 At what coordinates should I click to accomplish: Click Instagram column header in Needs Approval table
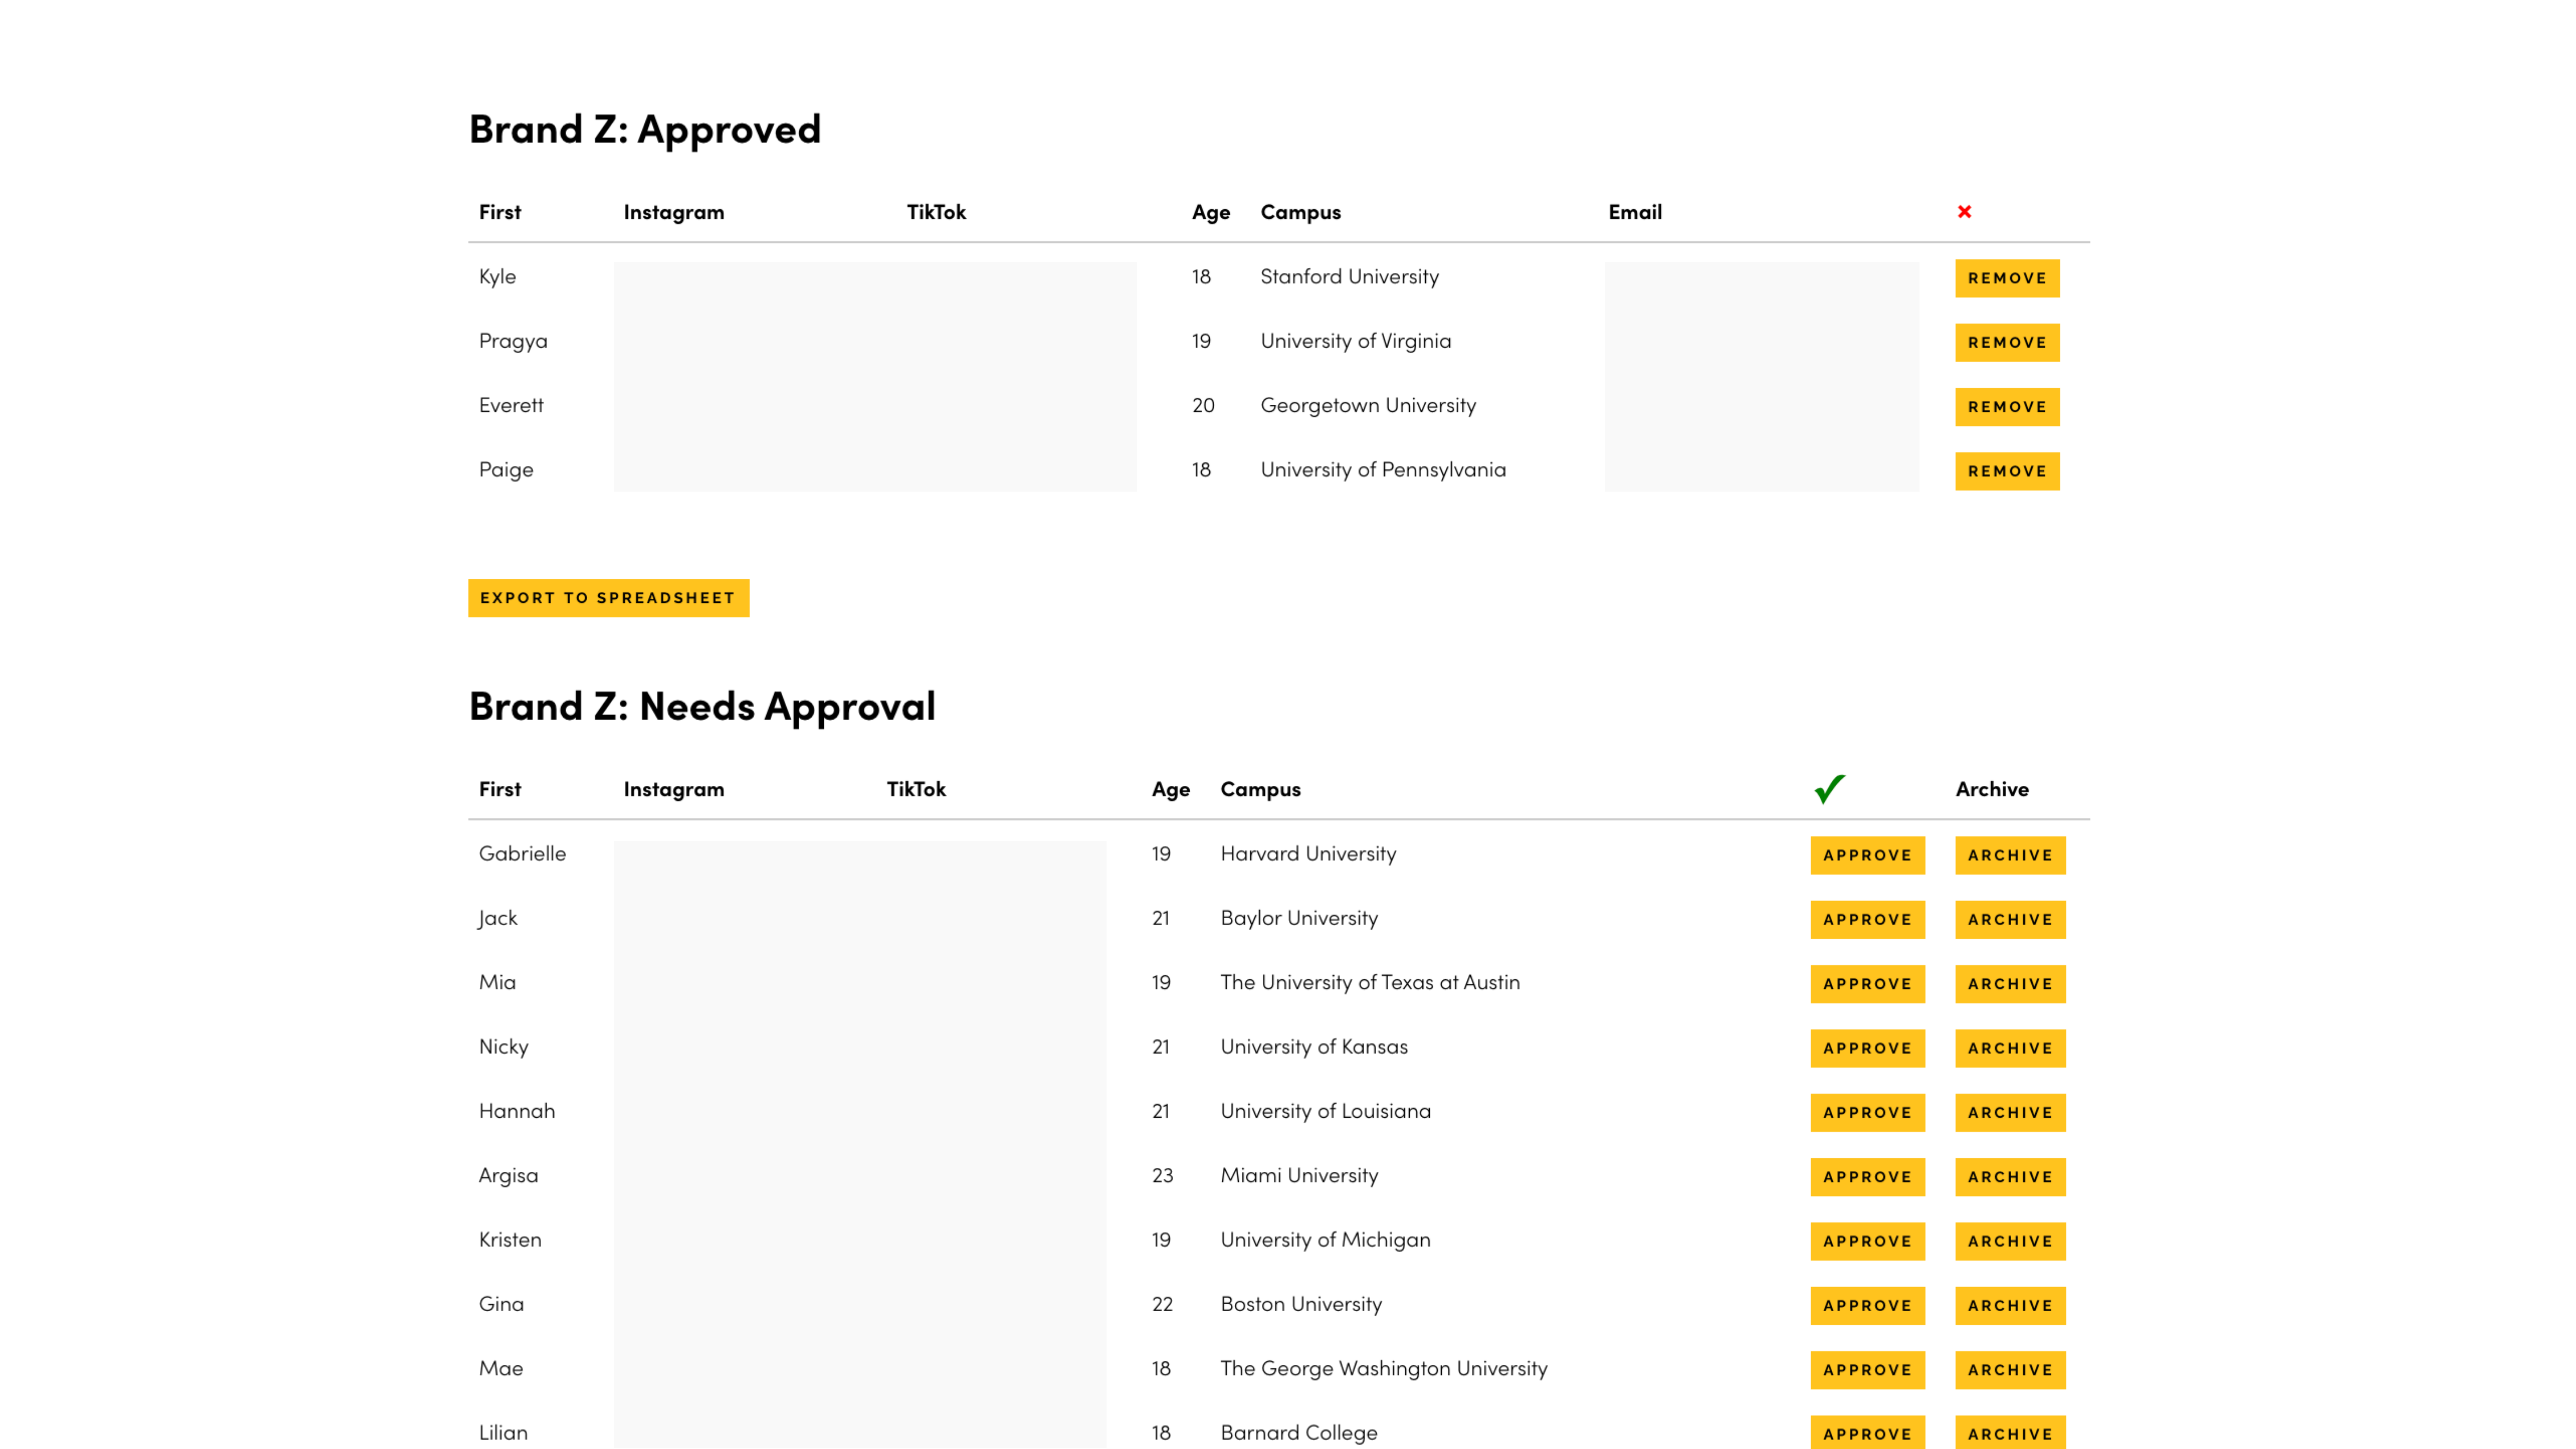pos(674,790)
